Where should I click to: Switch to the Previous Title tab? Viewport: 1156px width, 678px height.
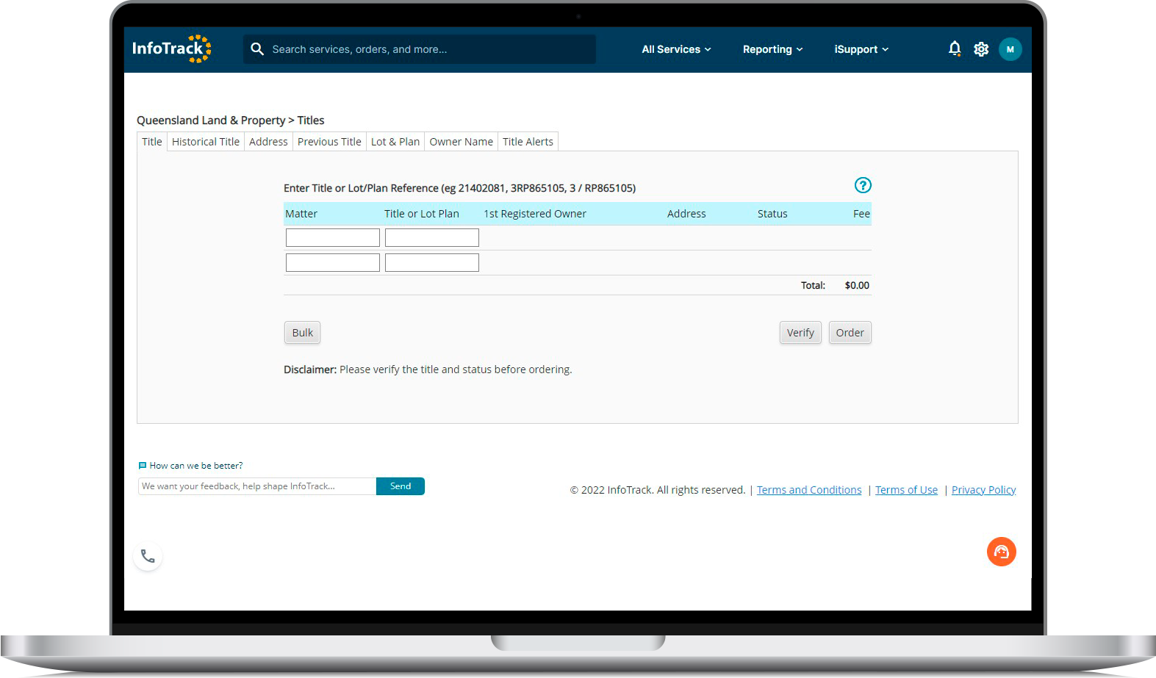pyautogui.click(x=329, y=142)
